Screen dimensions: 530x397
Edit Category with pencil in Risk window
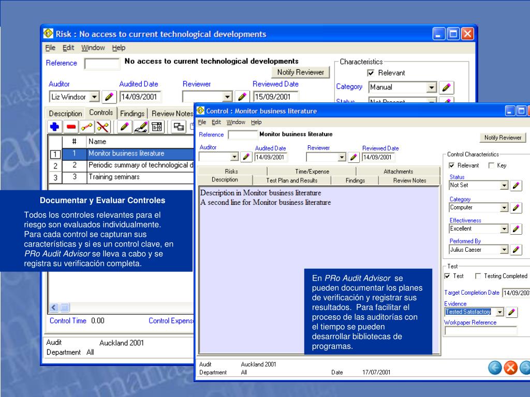coord(446,87)
